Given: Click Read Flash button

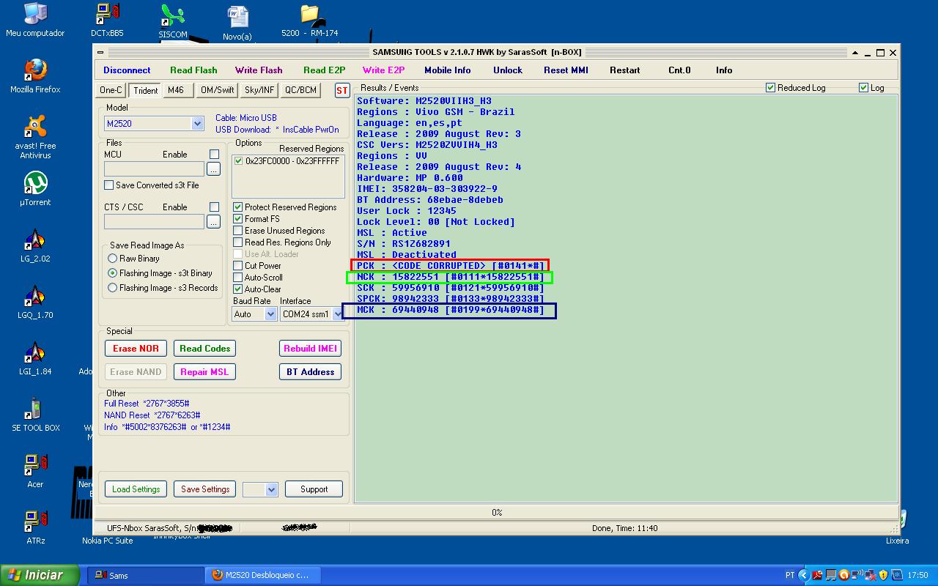Looking at the screenshot, I should point(193,70).
